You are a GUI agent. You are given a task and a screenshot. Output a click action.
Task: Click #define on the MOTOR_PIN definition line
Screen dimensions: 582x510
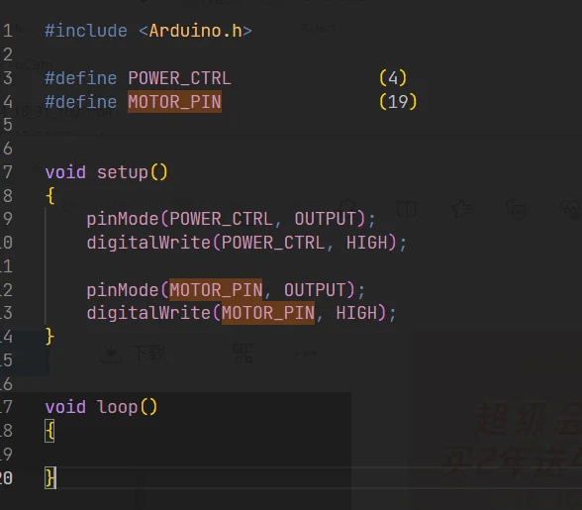tap(80, 102)
